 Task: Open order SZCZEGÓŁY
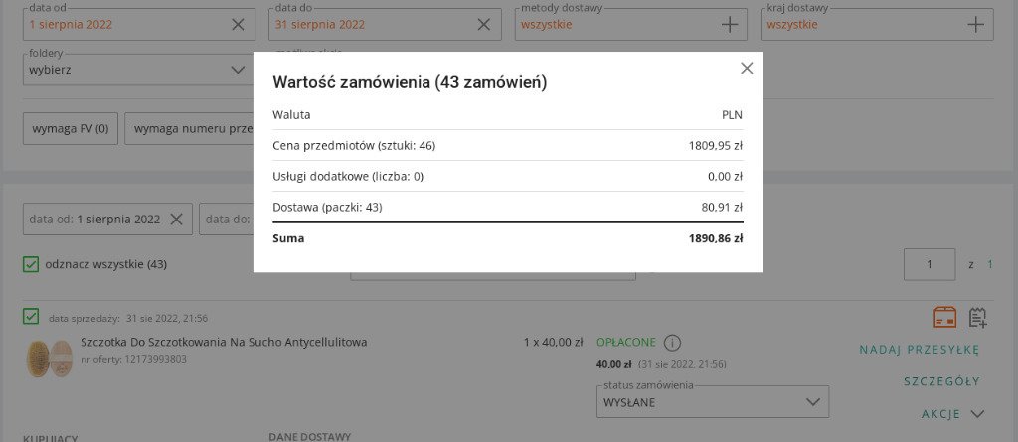941,381
